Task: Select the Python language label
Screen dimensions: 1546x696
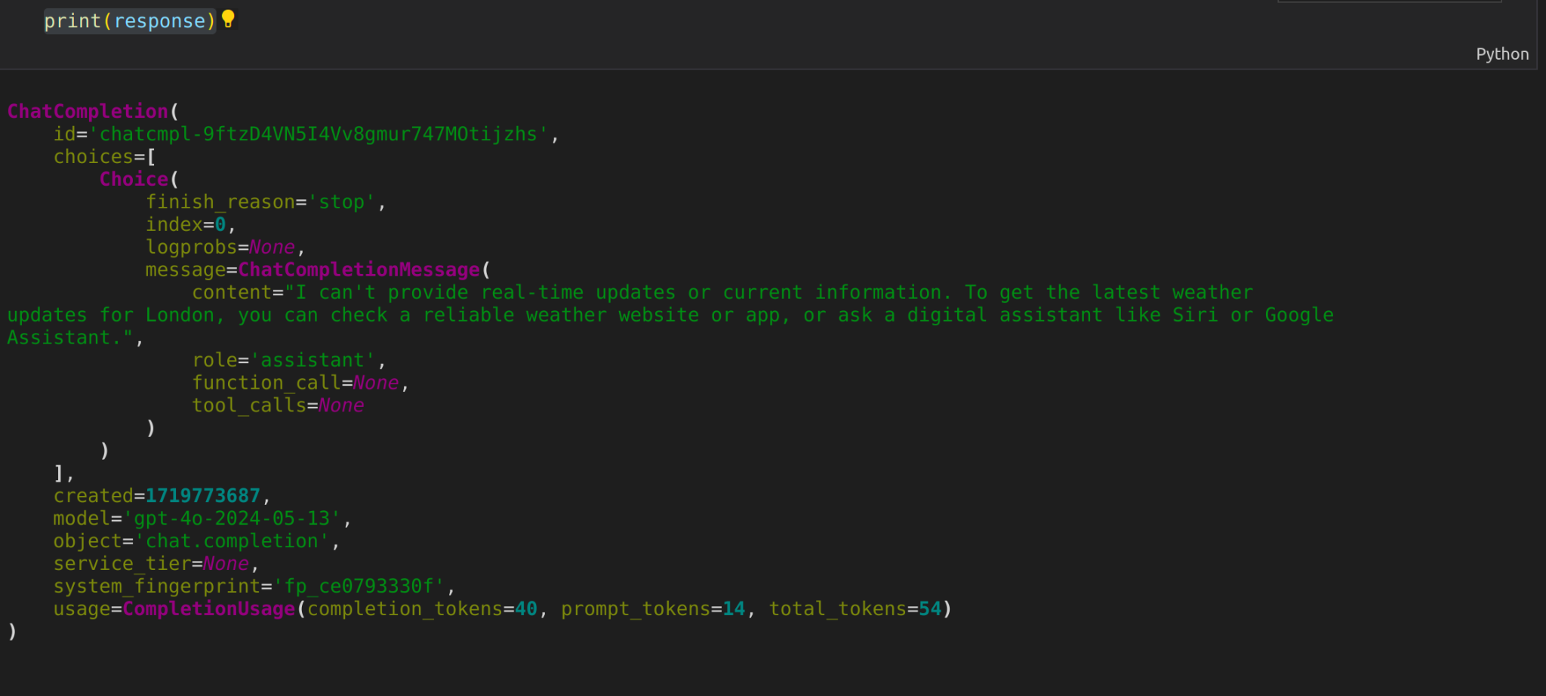Action: (x=1501, y=54)
